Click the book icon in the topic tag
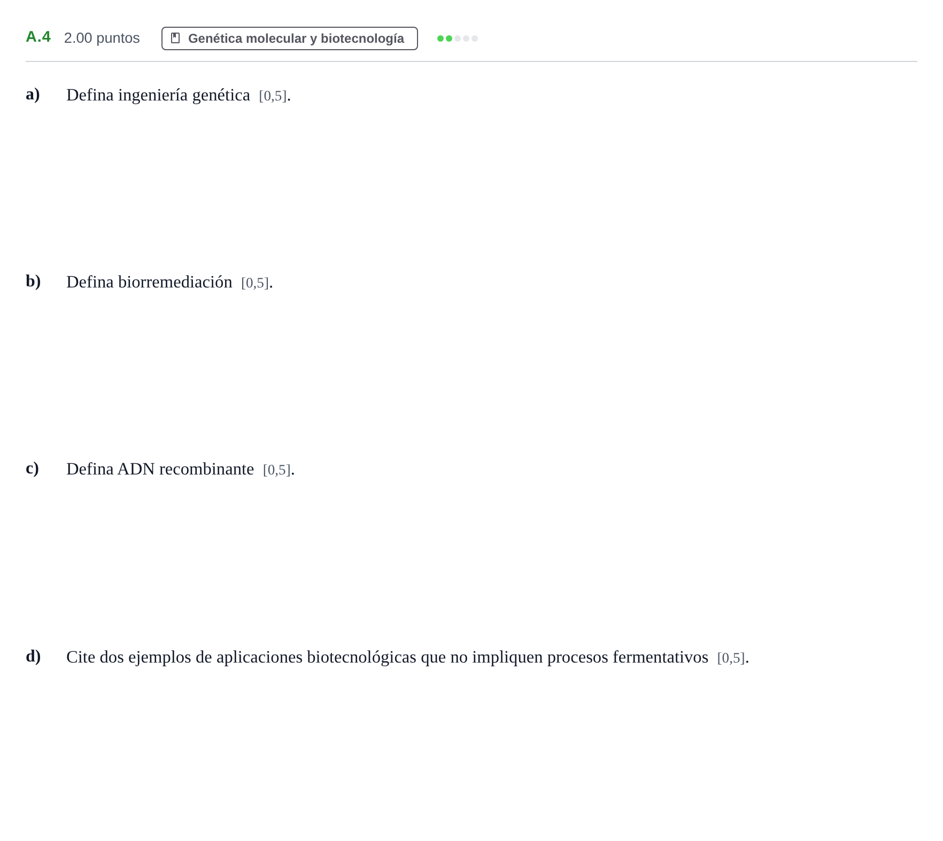The image size is (943, 841). point(175,38)
